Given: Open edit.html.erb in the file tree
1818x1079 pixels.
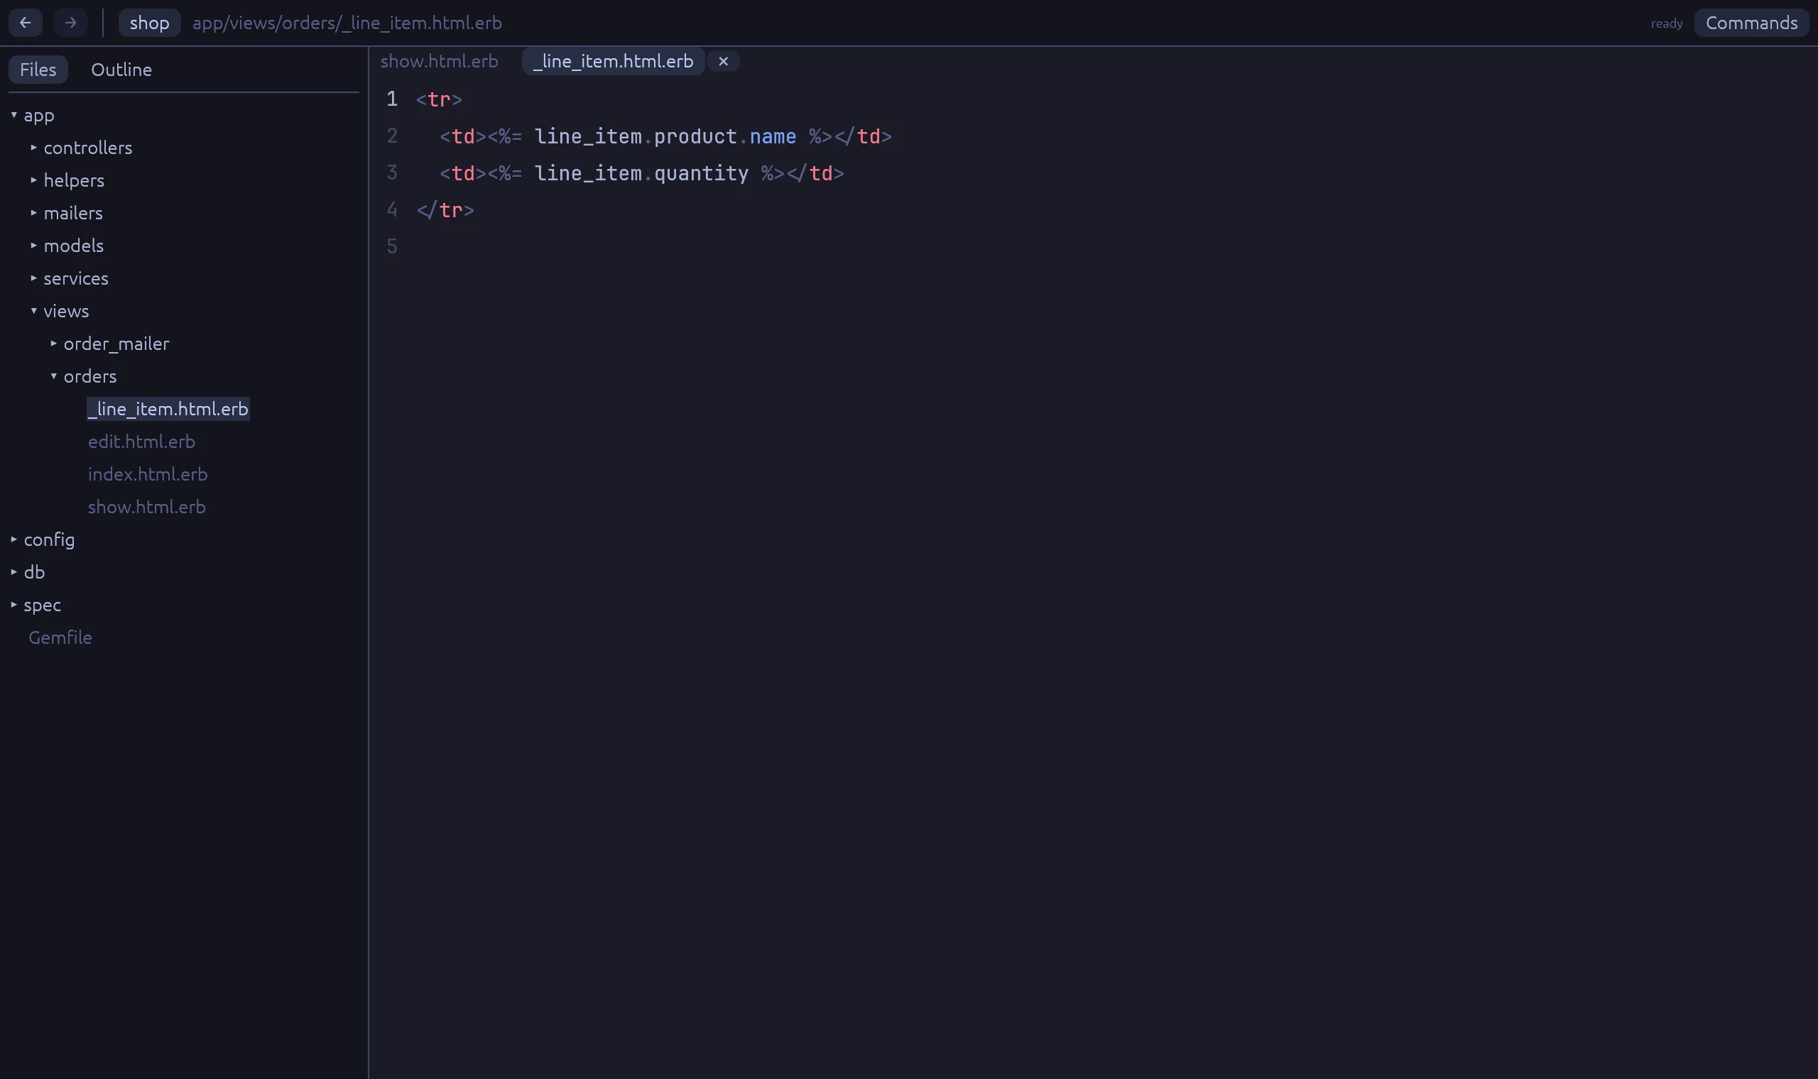Looking at the screenshot, I should tap(142, 442).
